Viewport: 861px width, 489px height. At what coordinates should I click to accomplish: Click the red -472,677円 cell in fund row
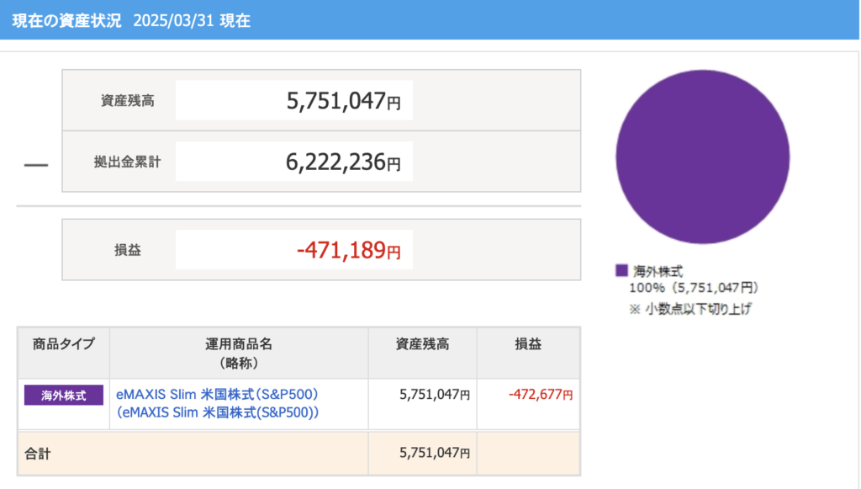(x=540, y=394)
